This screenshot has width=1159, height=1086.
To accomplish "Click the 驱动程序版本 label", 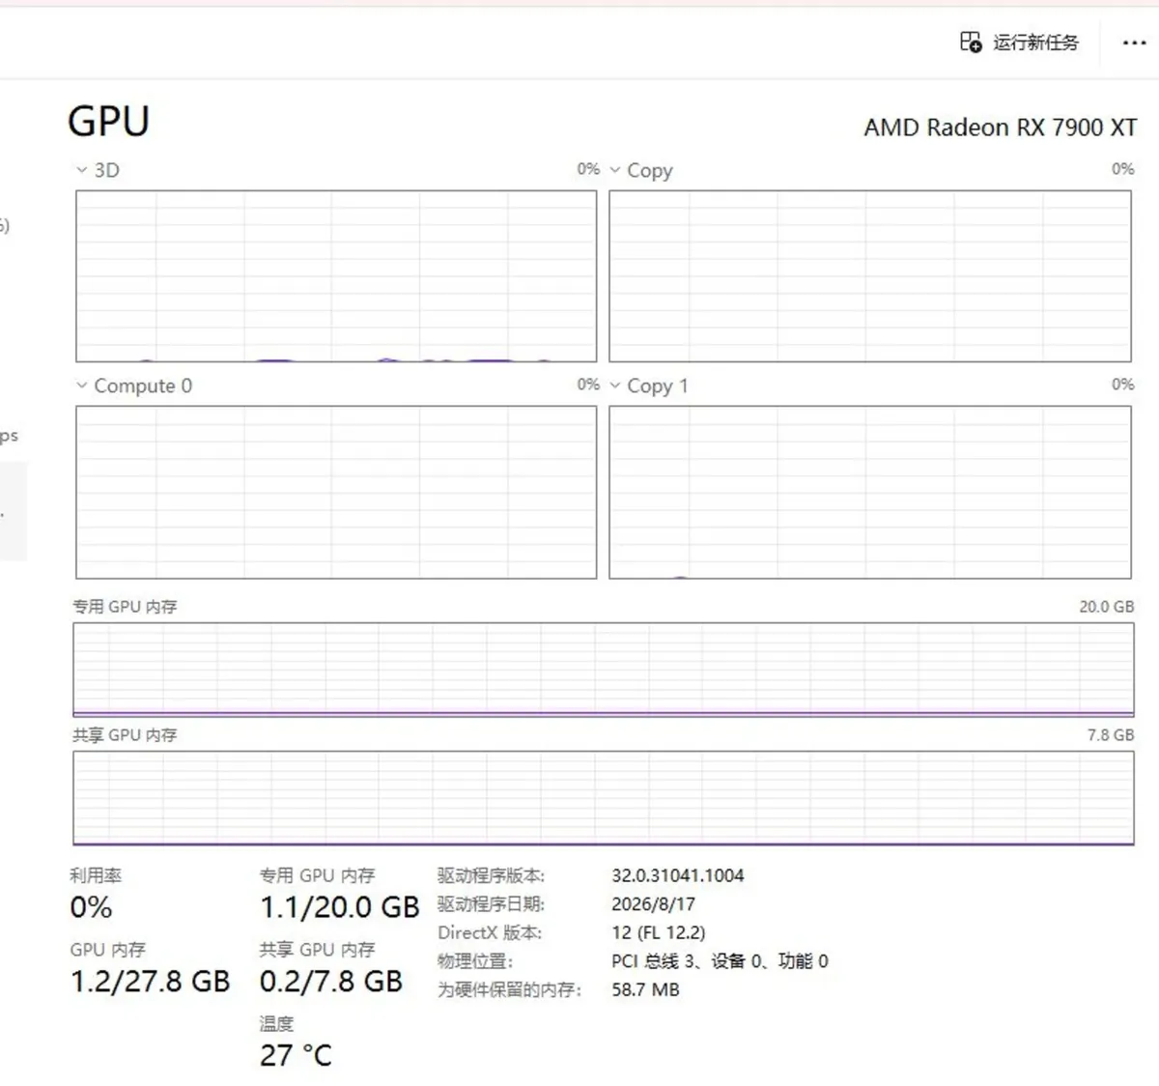I will click(x=491, y=875).
